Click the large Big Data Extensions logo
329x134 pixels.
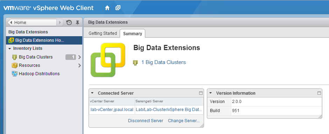click(108, 60)
